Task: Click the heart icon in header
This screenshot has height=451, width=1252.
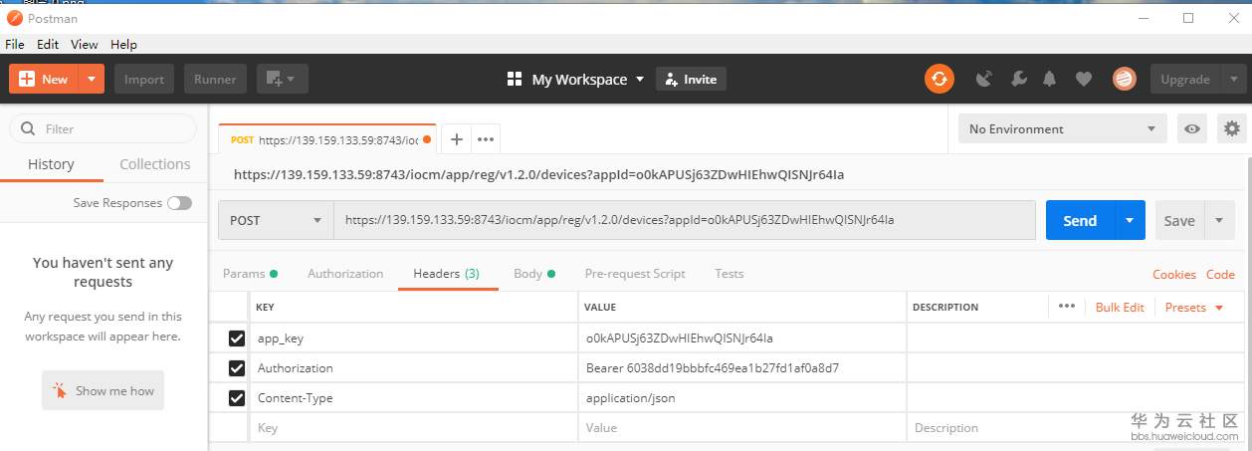Action: point(1084,79)
